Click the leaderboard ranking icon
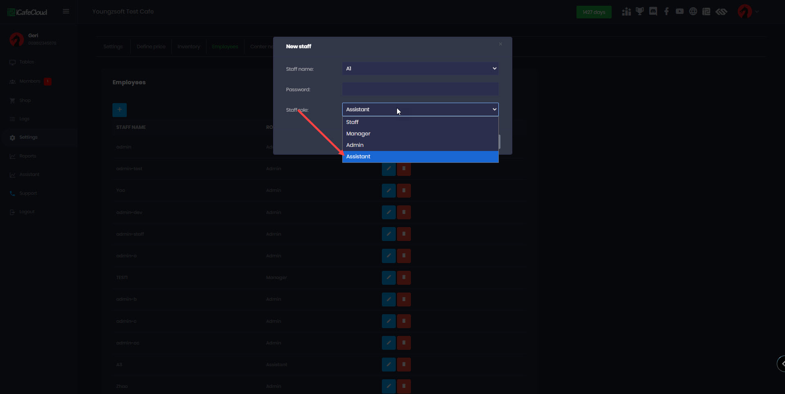785x394 pixels. pyautogui.click(x=626, y=11)
